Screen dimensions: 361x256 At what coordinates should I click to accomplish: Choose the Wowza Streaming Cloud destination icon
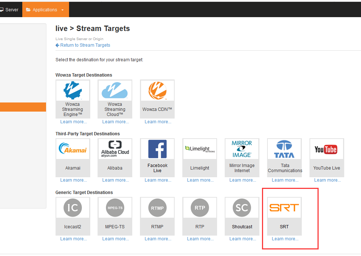115,90
